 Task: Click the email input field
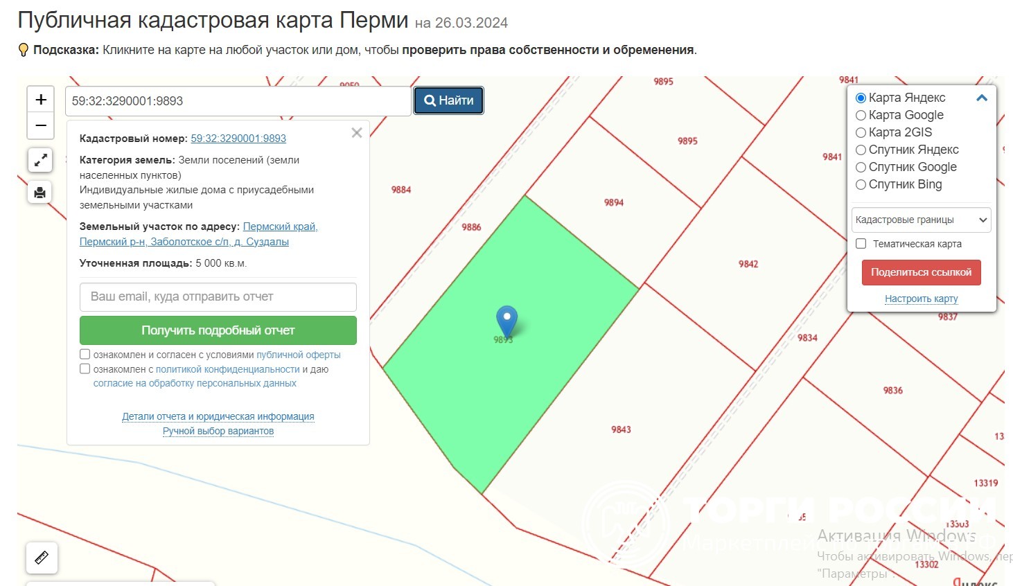pyautogui.click(x=218, y=296)
